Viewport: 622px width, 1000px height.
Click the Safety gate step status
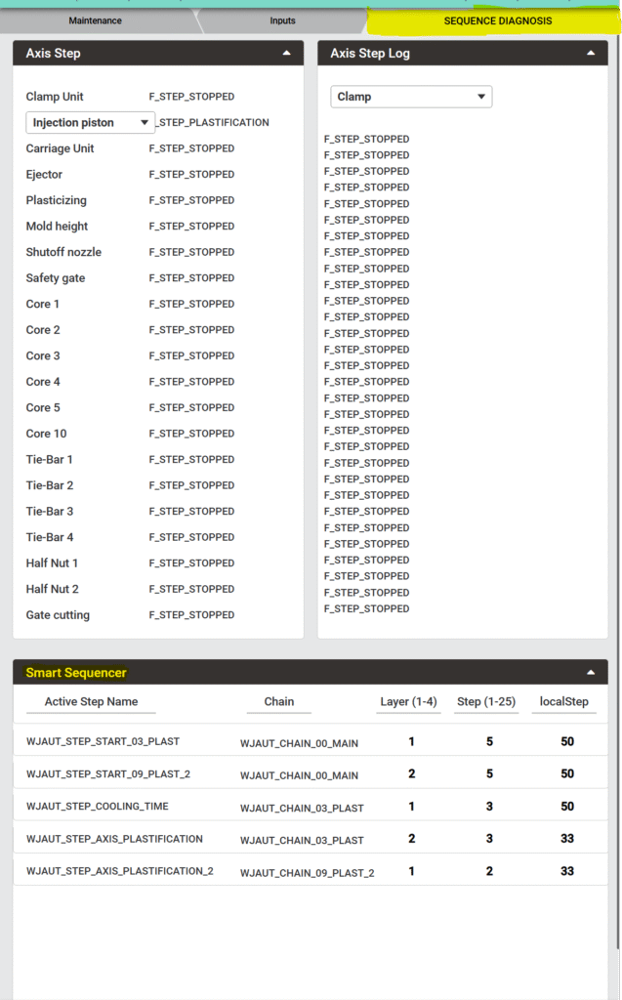click(191, 278)
